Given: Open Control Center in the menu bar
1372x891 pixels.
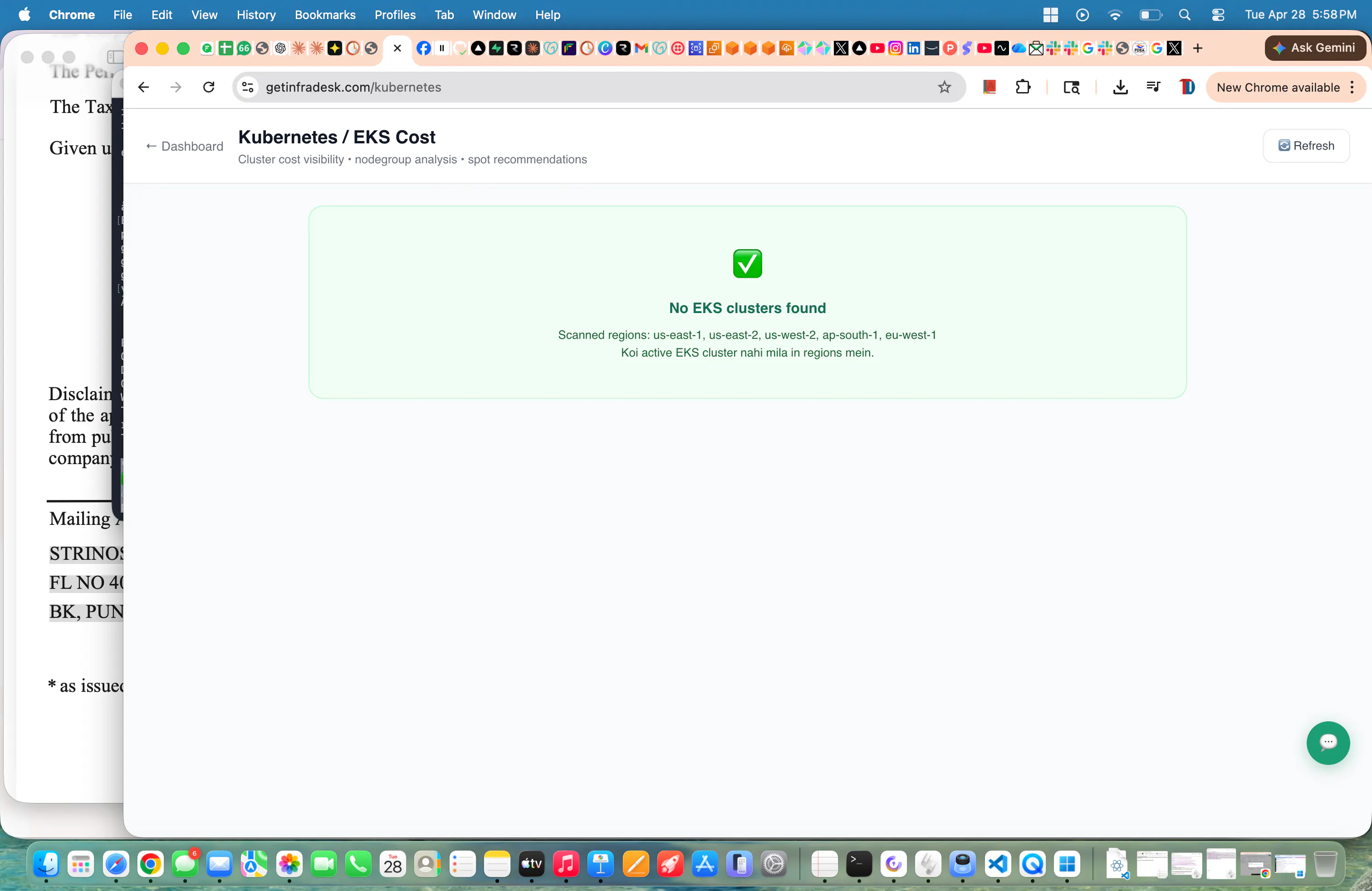Looking at the screenshot, I should click(x=1217, y=15).
